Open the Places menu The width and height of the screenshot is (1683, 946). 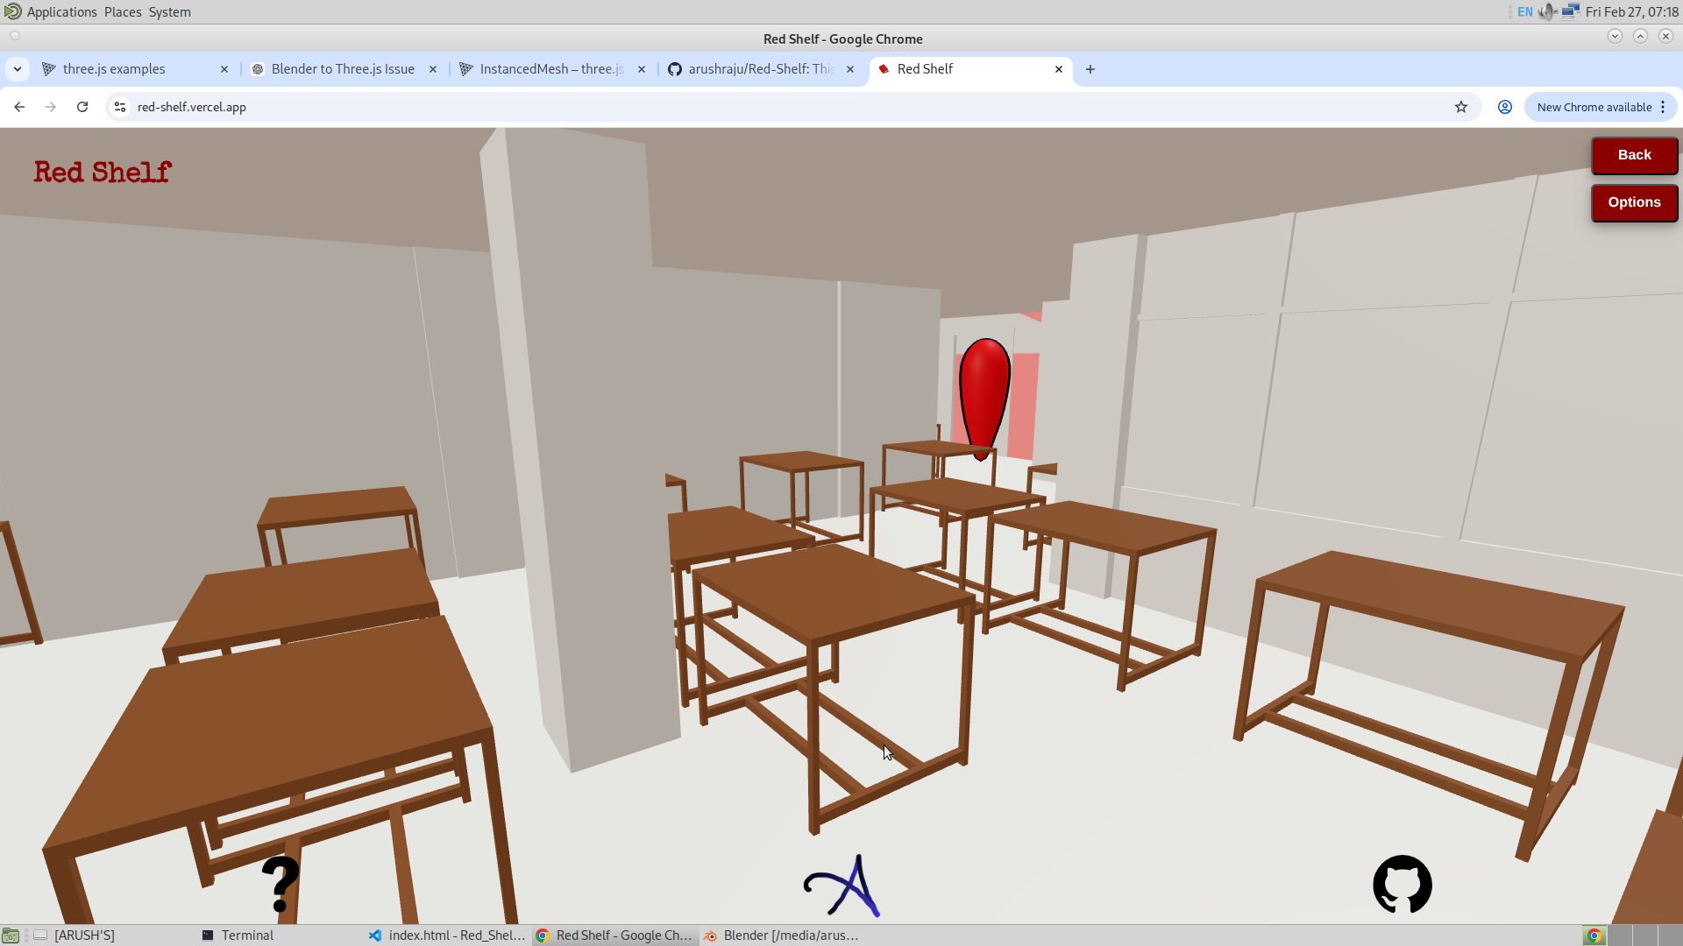pos(123,12)
